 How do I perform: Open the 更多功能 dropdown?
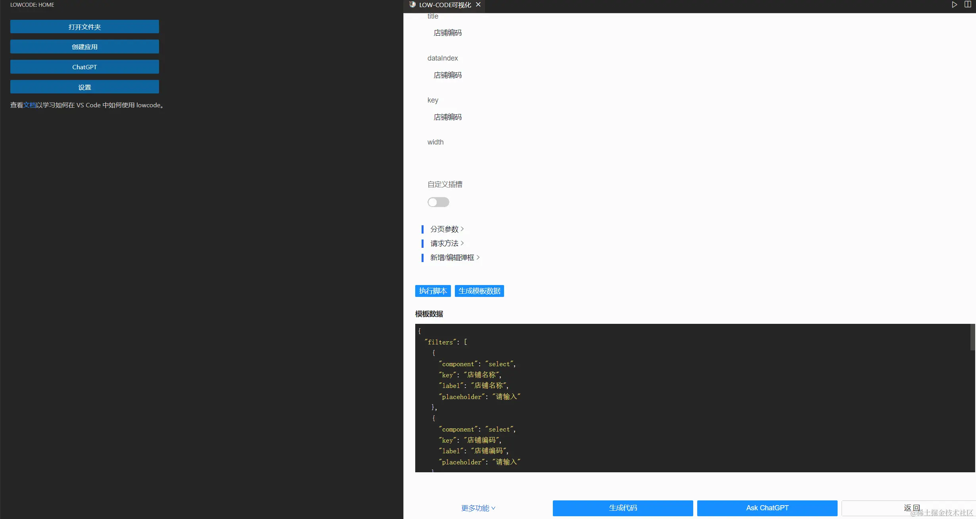click(x=477, y=508)
